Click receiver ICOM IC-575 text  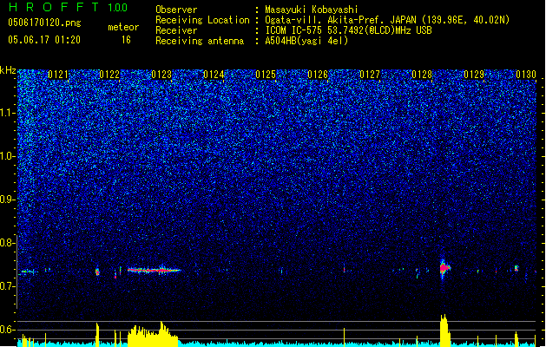(x=348, y=30)
